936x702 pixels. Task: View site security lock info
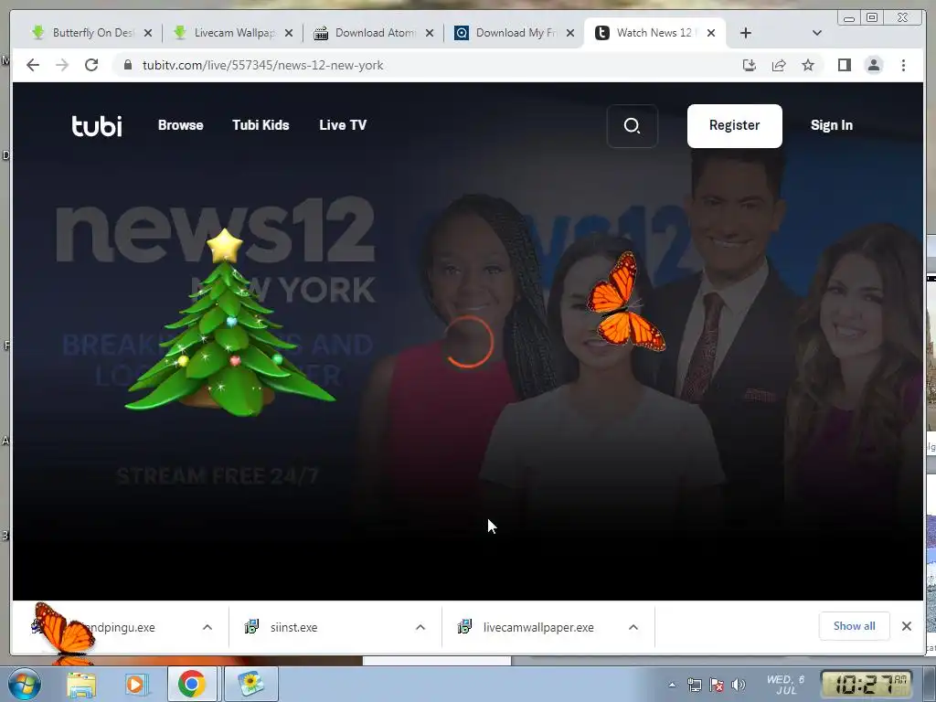(127, 65)
